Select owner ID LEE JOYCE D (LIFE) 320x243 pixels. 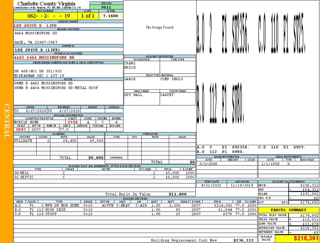click(x=37, y=50)
